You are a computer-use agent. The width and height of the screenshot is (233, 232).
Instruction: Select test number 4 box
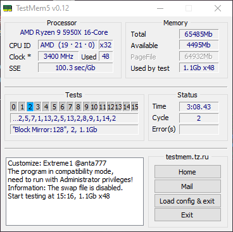coord(46,107)
